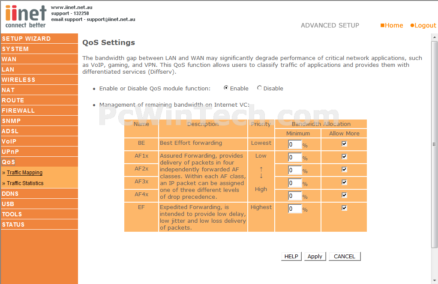Click the EF minimum bandwidth field
This screenshot has width=438, height=284.
pyautogui.click(x=295, y=209)
